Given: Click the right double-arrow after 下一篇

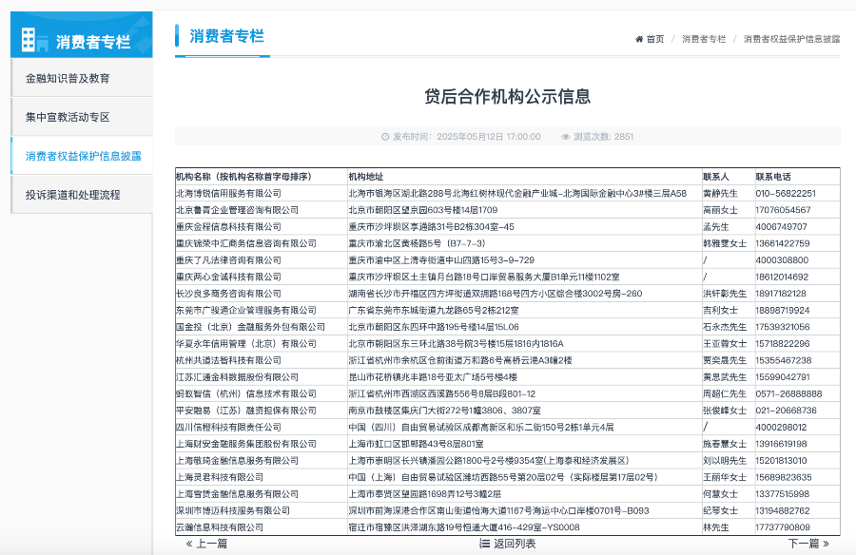Looking at the screenshot, I should (x=826, y=544).
